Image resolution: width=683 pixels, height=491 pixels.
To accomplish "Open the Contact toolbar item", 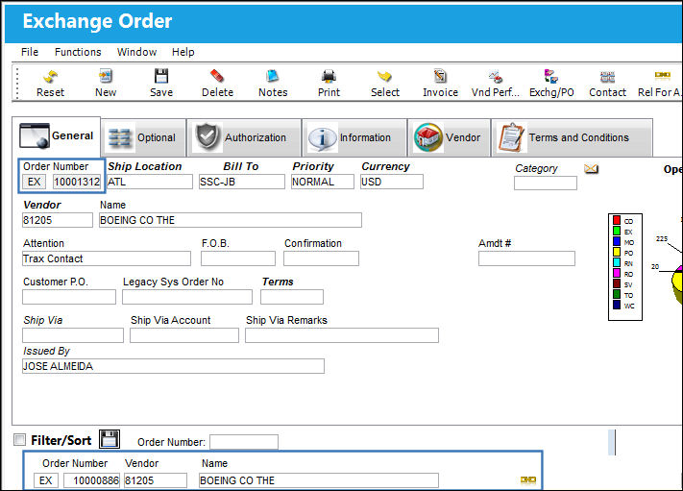I will (x=607, y=83).
